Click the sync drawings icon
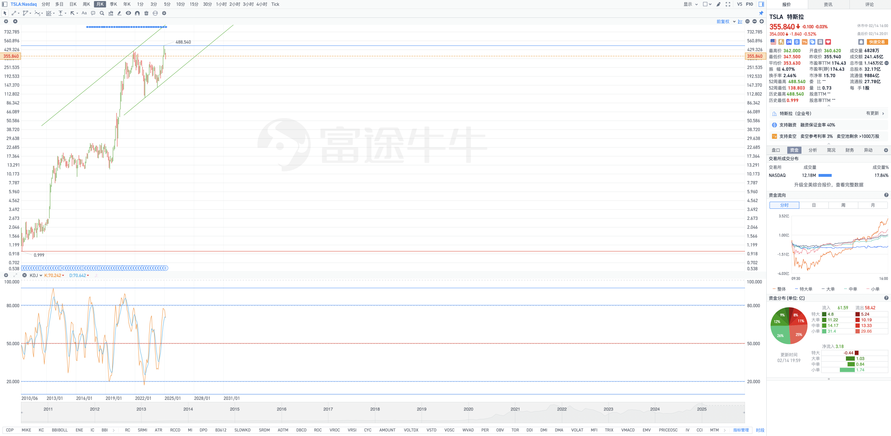891x436 pixels. pyautogui.click(x=155, y=13)
